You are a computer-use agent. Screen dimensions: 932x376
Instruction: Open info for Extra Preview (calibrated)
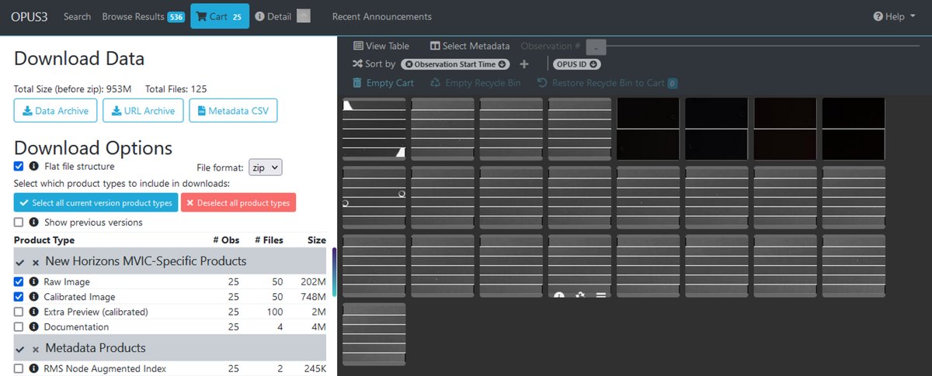[33, 312]
